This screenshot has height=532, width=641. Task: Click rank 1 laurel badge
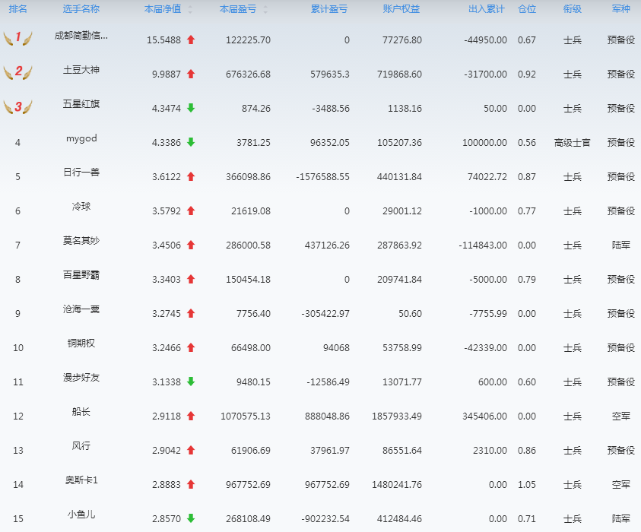[17, 38]
